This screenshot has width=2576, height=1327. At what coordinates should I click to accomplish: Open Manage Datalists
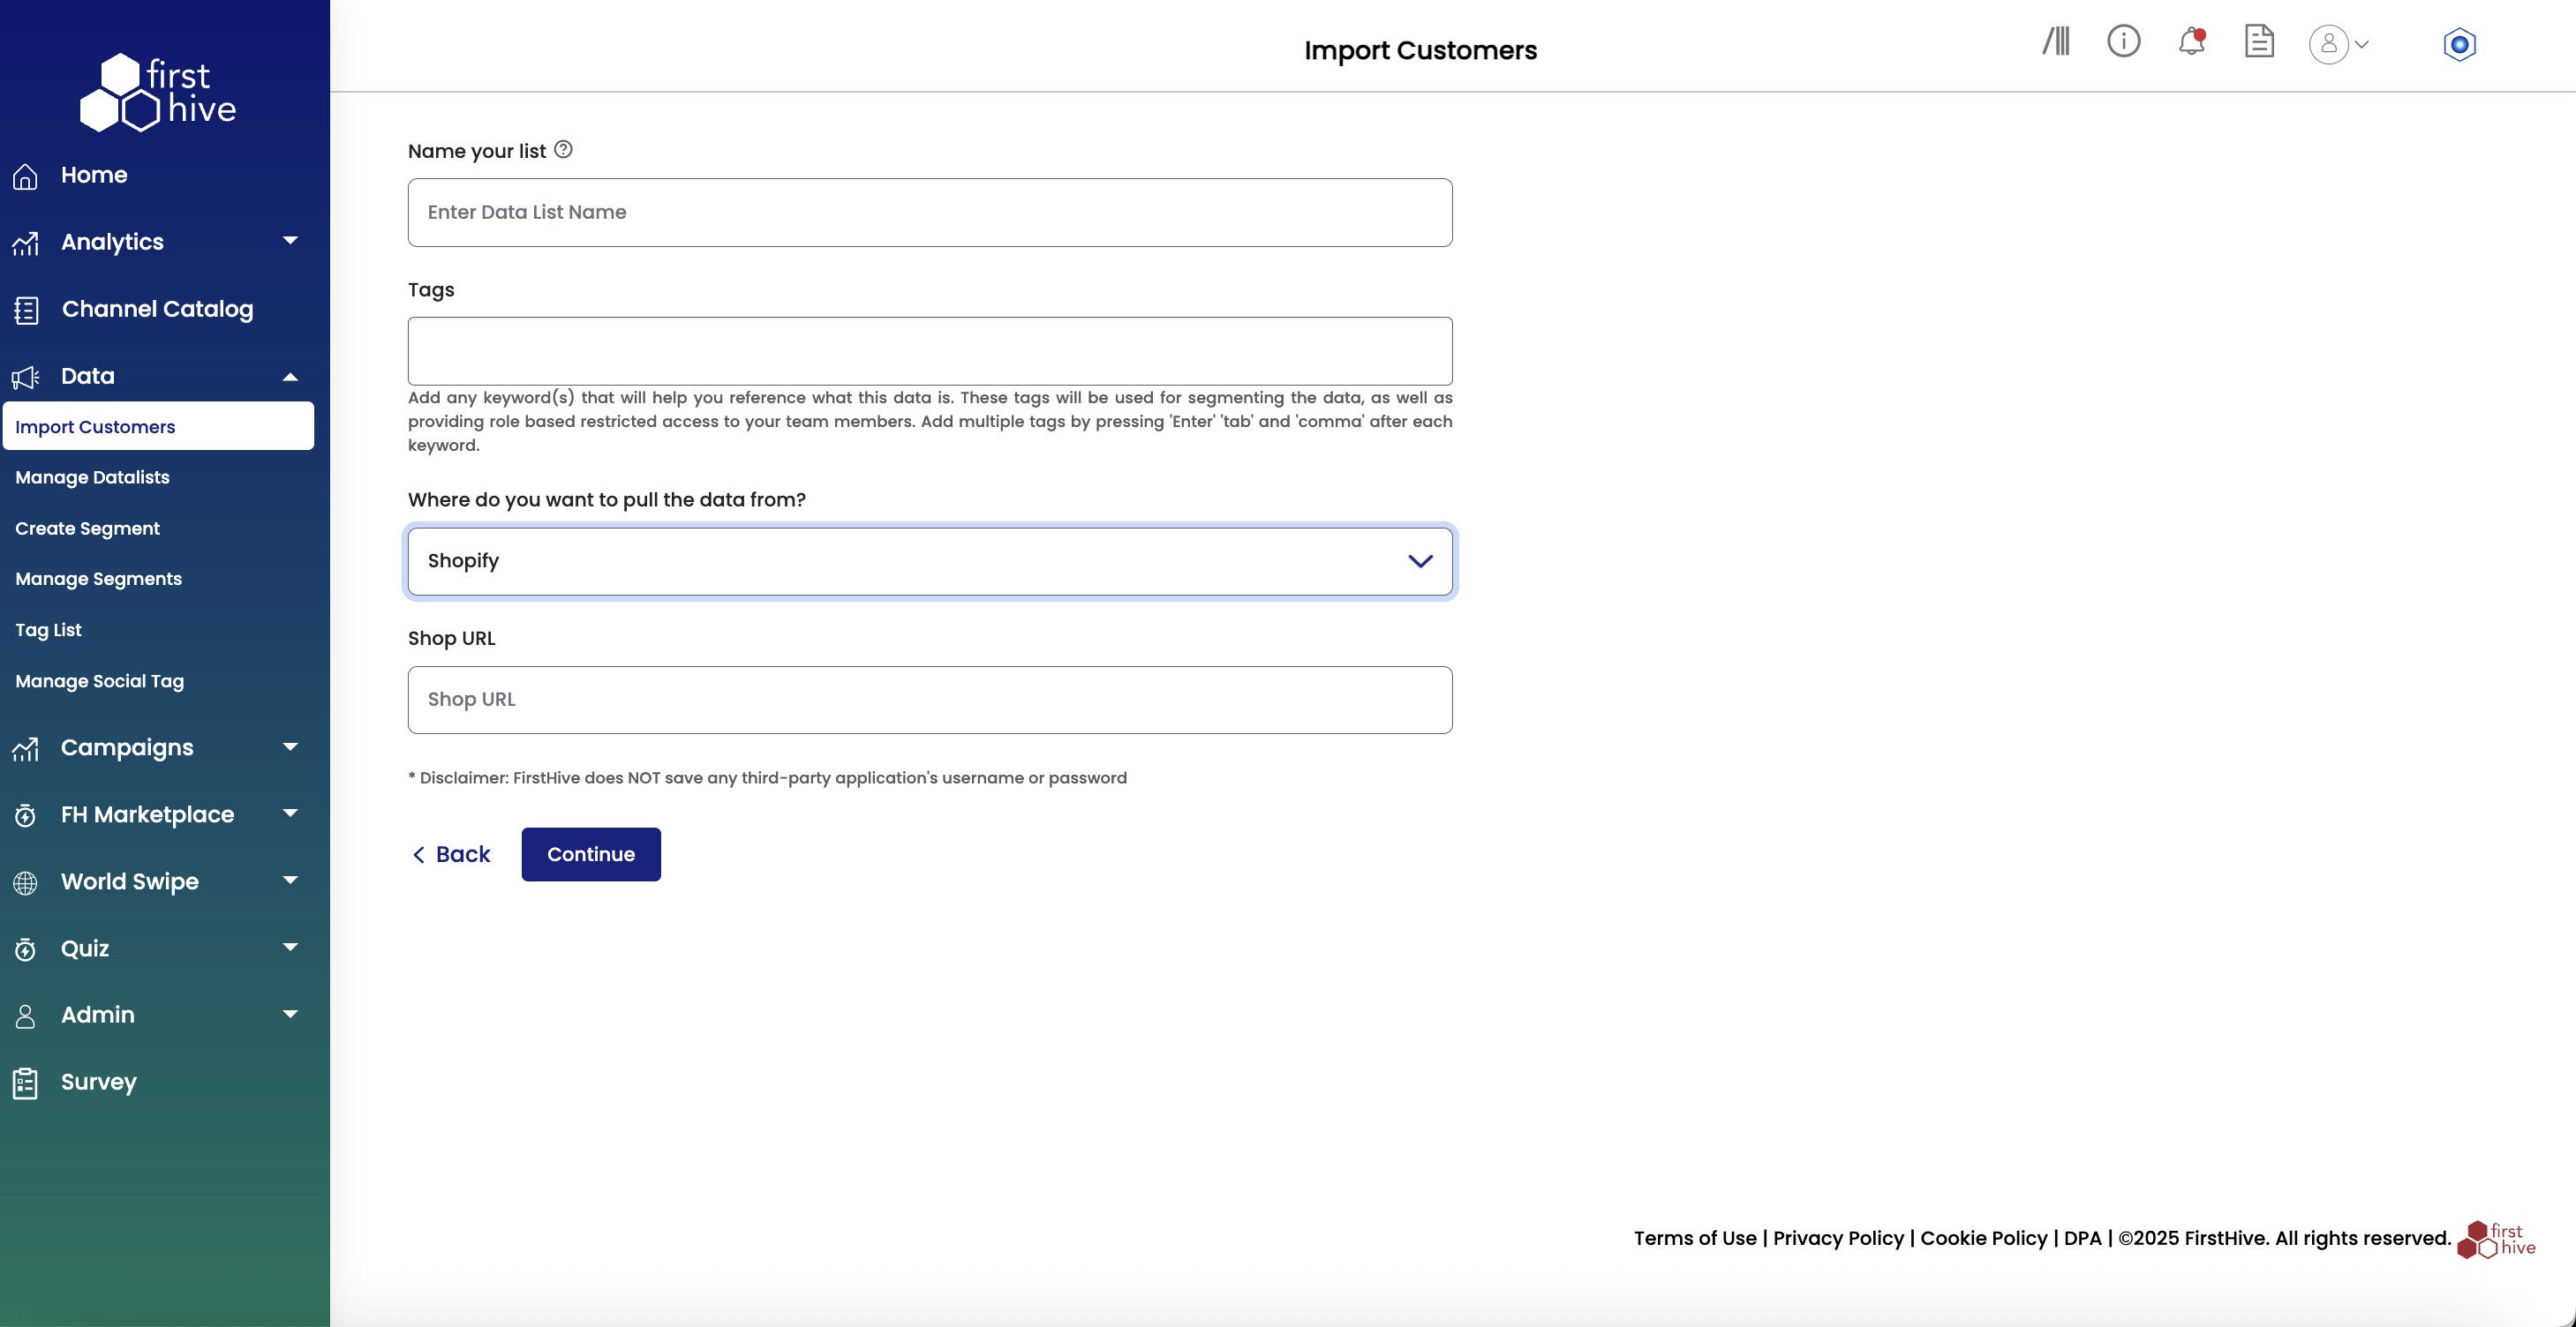click(x=92, y=477)
